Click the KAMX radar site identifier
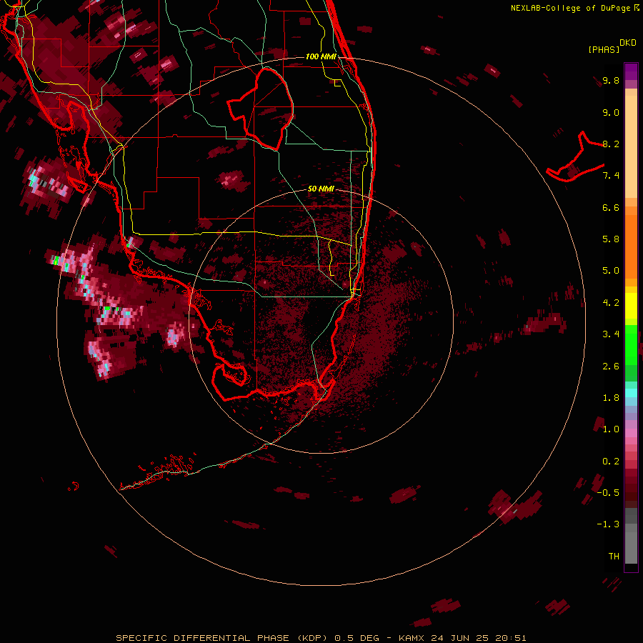643x643 pixels. (x=412, y=638)
